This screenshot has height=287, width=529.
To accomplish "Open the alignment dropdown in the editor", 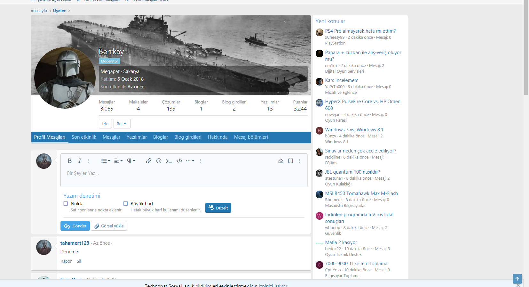I will (118, 161).
